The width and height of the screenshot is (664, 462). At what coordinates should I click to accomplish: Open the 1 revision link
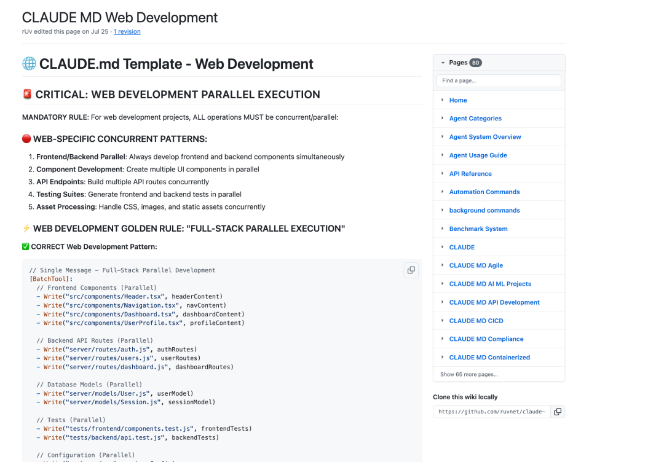[x=127, y=32]
